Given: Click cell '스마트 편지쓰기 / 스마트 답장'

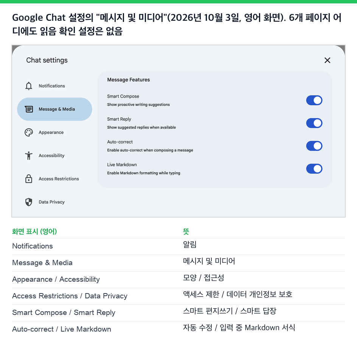Looking at the screenshot, I should coord(230,311).
